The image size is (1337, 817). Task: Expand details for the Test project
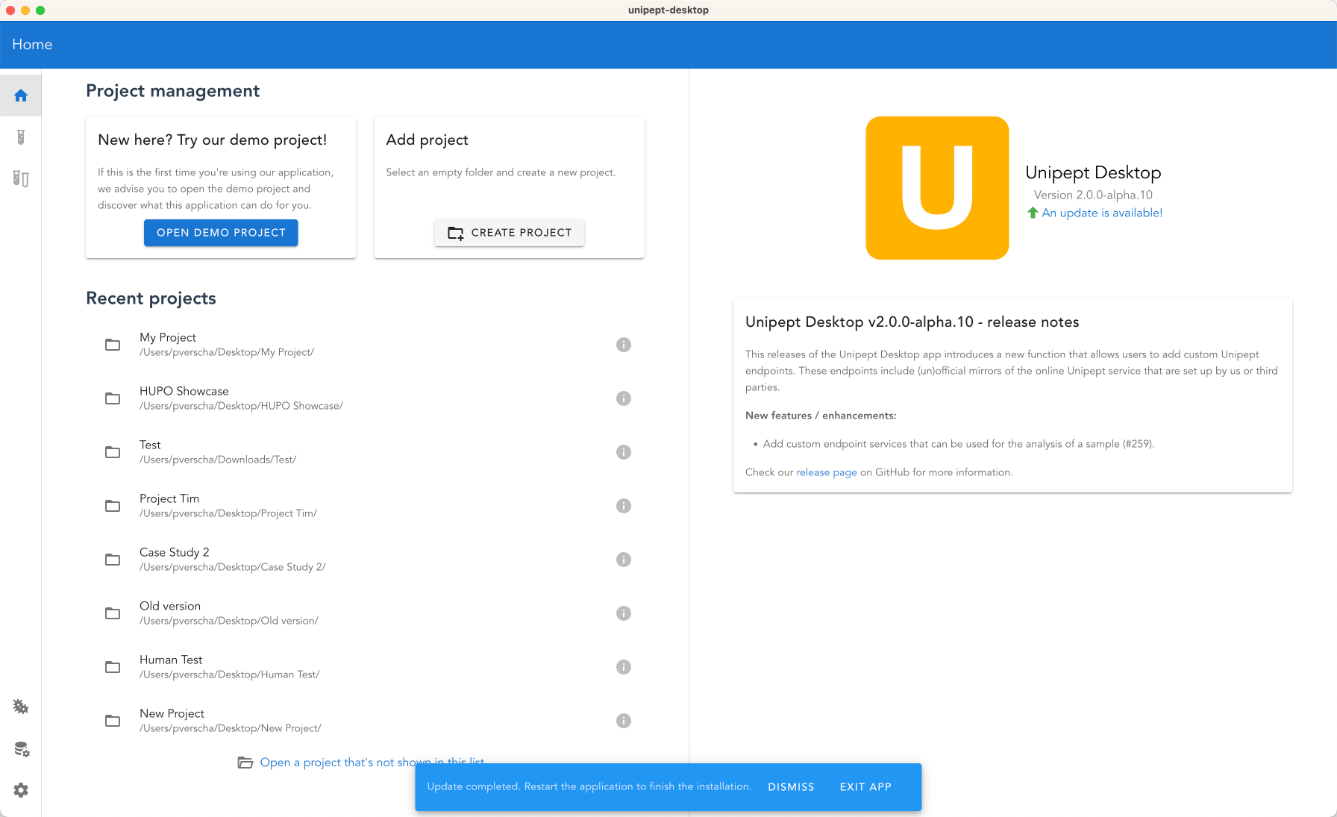tap(624, 451)
